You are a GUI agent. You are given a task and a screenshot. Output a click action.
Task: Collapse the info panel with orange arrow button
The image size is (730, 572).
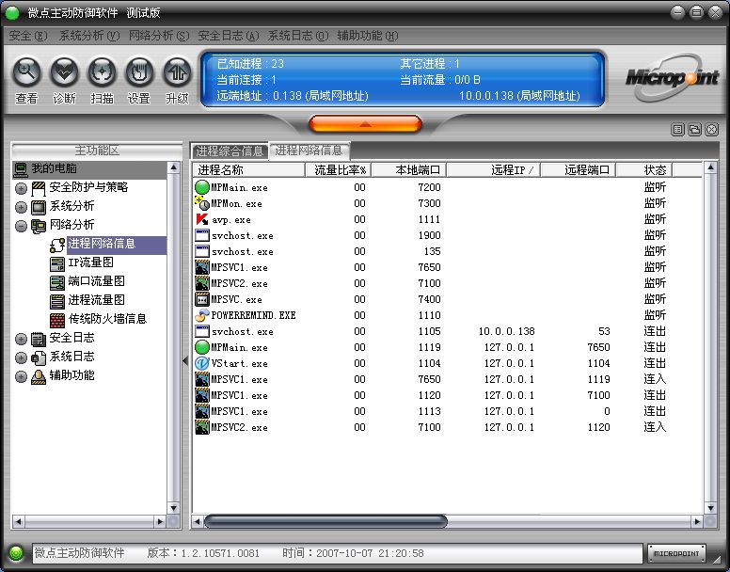[x=365, y=124]
